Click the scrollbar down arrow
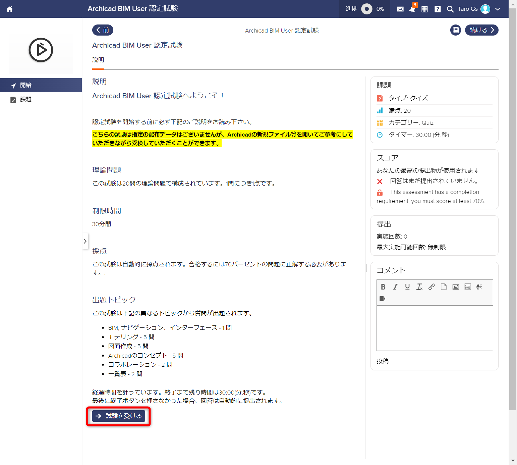Image resolution: width=517 pixels, height=465 pixels. (513, 461)
